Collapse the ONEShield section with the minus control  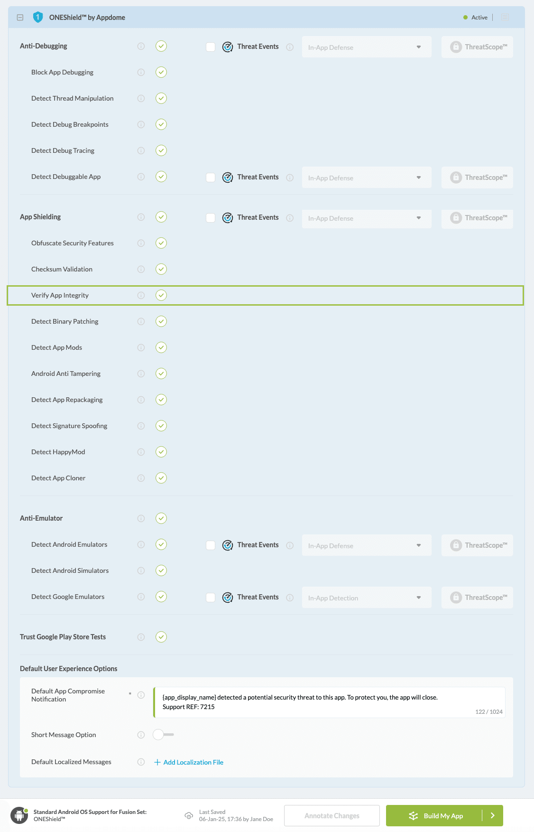20,17
